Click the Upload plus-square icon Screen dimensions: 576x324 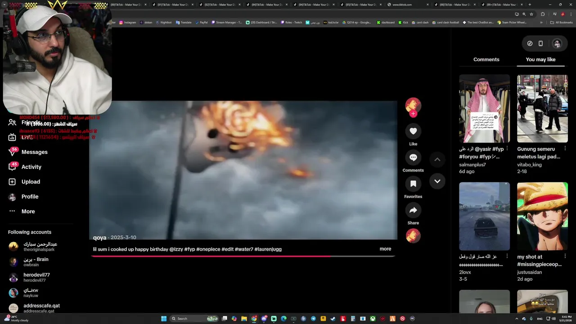(x=12, y=182)
